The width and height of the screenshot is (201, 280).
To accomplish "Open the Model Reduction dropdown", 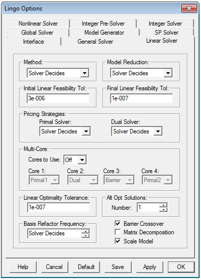I will pyautogui.click(x=168, y=73).
